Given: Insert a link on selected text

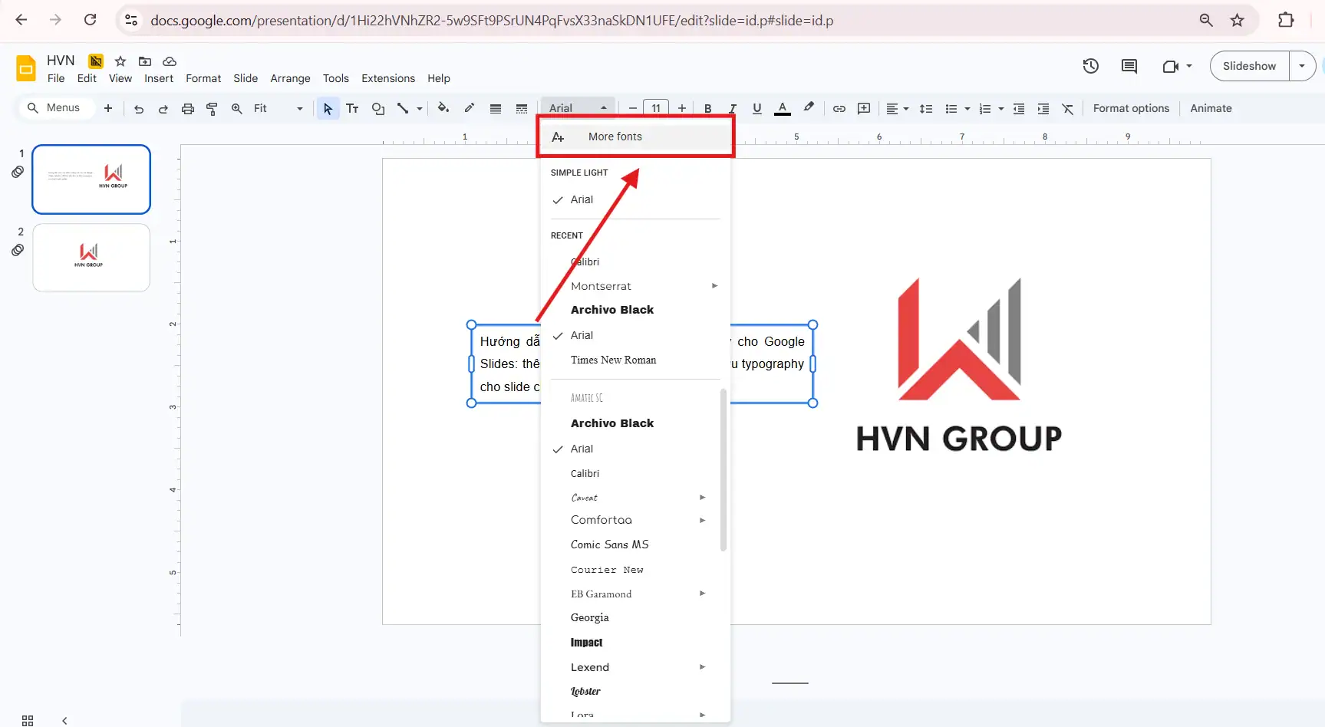Looking at the screenshot, I should click(x=839, y=108).
